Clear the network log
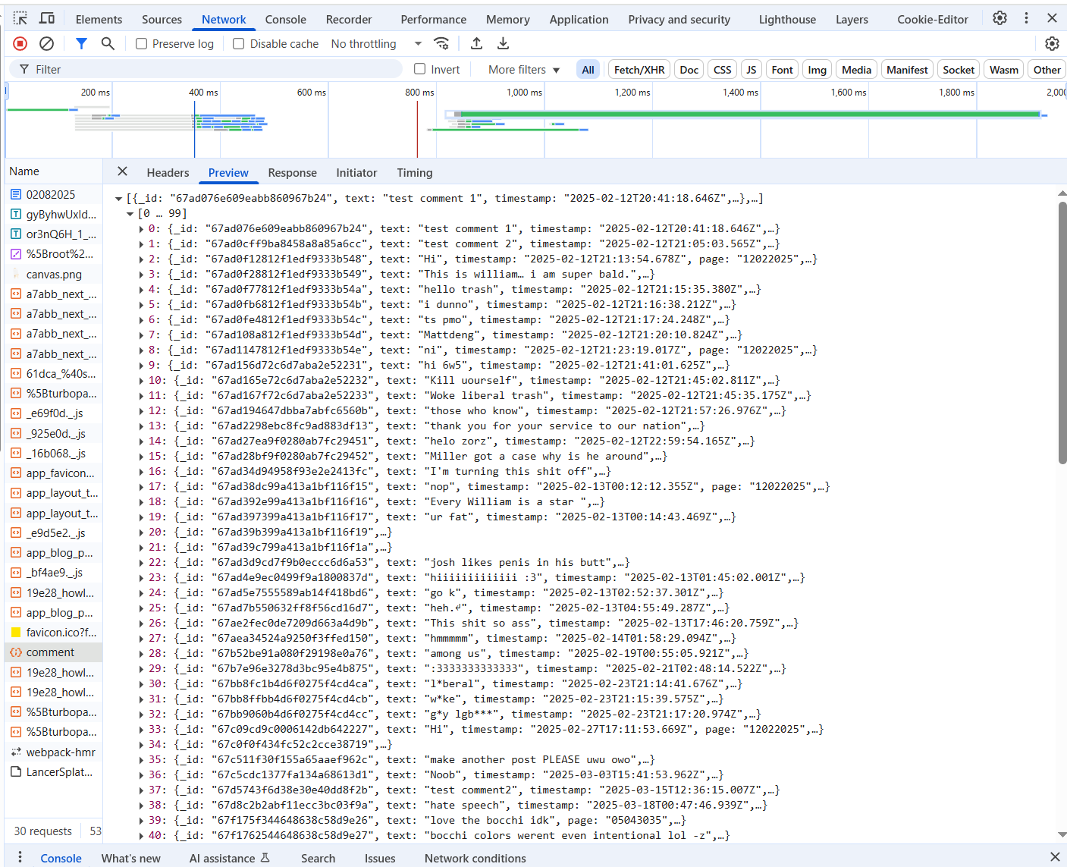The image size is (1067, 867). (46, 44)
